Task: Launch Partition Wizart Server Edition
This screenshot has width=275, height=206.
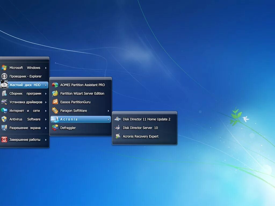Action: (x=81, y=94)
